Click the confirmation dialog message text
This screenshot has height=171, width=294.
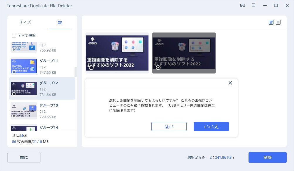[162, 105]
